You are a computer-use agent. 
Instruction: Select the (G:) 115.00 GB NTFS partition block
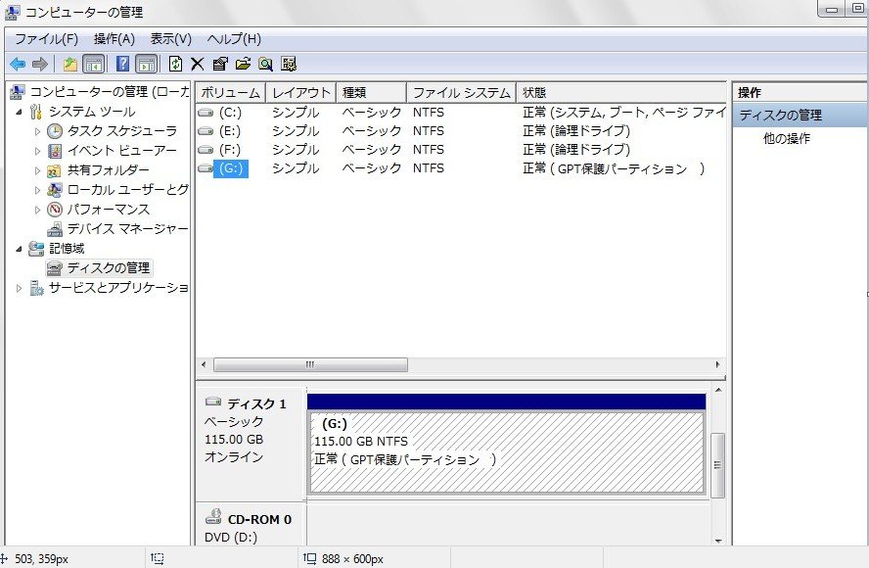point(507,452)
